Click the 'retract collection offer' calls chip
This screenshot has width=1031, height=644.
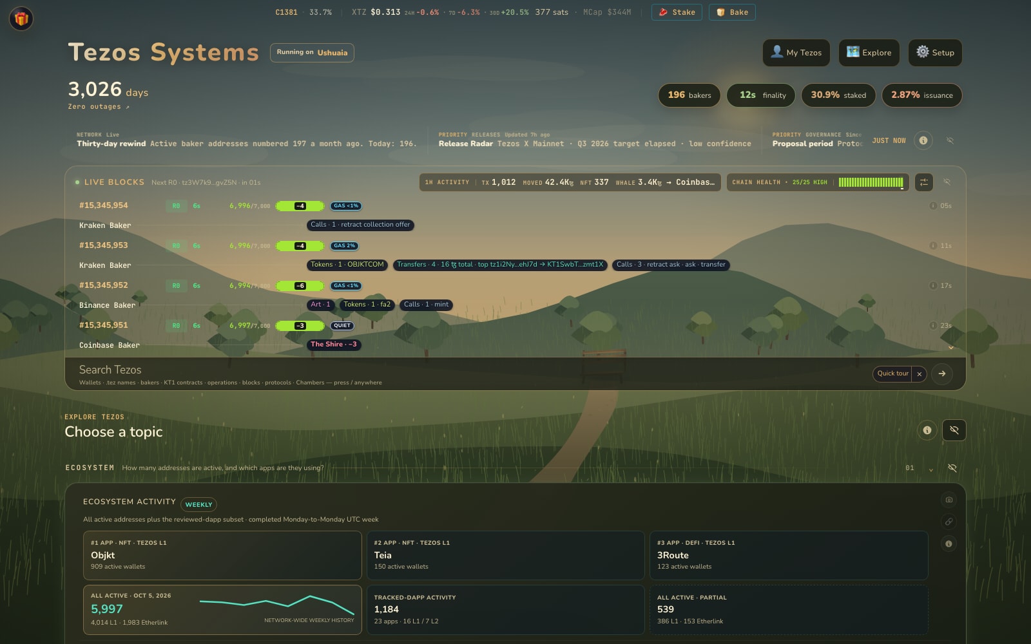[360, 225]
